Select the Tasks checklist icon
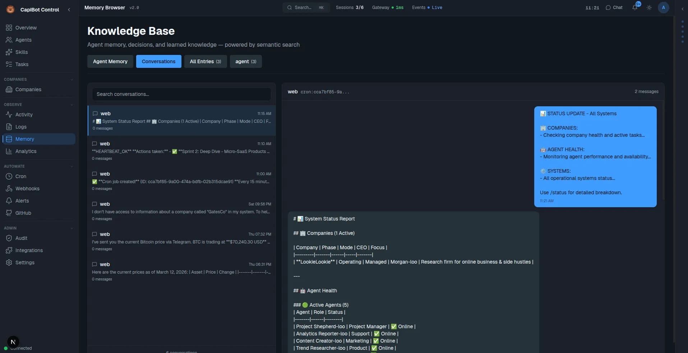This screenshot has width=688, height=353. tap(9, 64)
